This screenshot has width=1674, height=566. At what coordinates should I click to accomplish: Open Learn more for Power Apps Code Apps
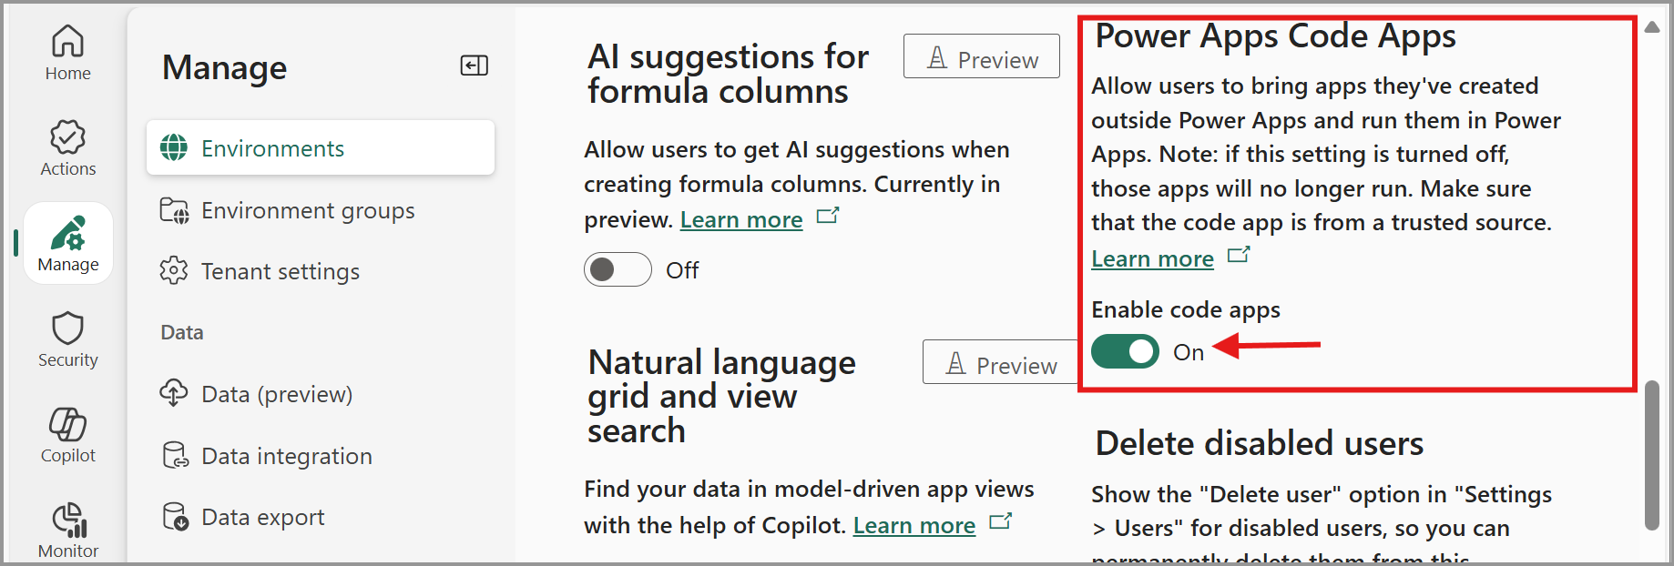[x=1152, y=259]
